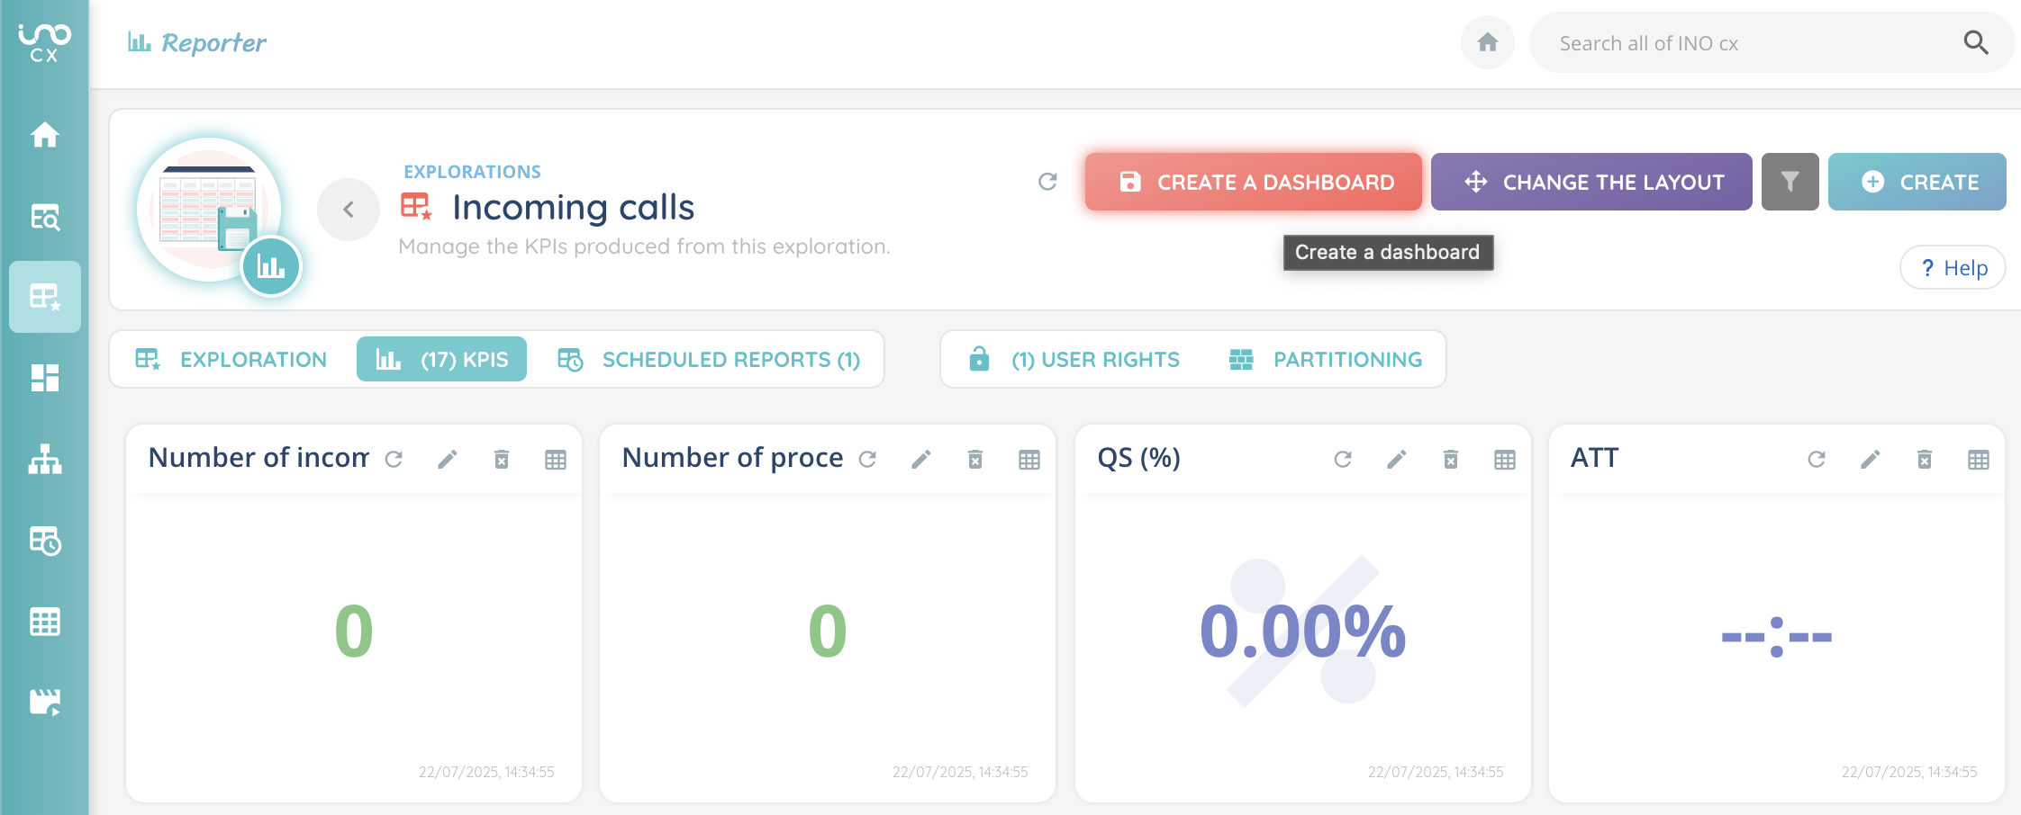The image size is (2021, 815).
Task: Open the hierarchy tree icon in sidebar
Action: [x=44, y=460]
